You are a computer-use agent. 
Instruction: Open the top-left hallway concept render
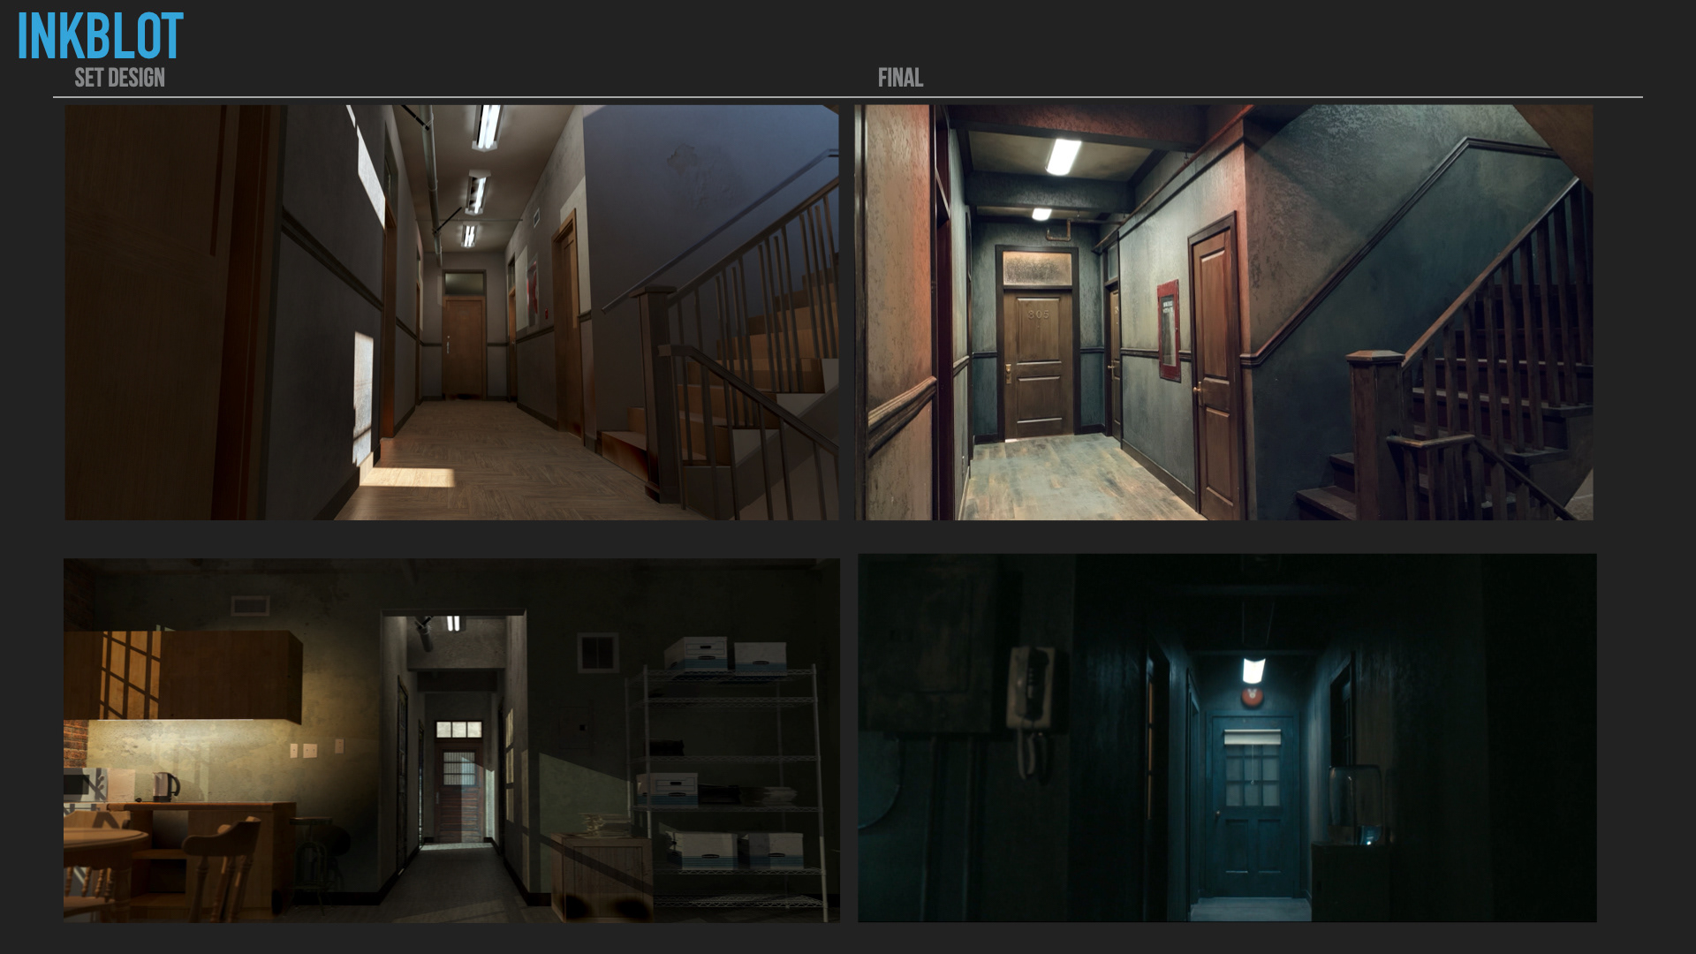(x=451, y=313)
